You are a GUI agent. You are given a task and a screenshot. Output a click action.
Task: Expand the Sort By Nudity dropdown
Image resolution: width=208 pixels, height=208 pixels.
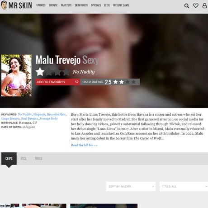coord(131,186)
